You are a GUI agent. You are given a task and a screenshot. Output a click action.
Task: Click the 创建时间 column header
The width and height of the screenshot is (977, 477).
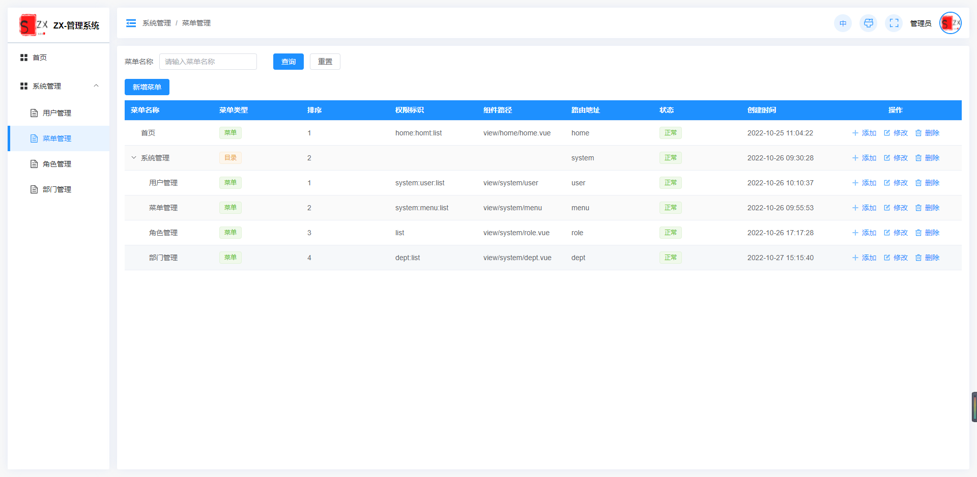(762, 110)
